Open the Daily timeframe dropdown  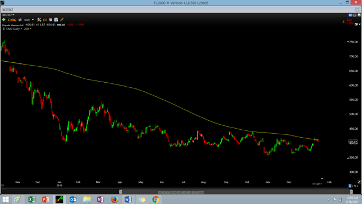(x=29, y=20)
